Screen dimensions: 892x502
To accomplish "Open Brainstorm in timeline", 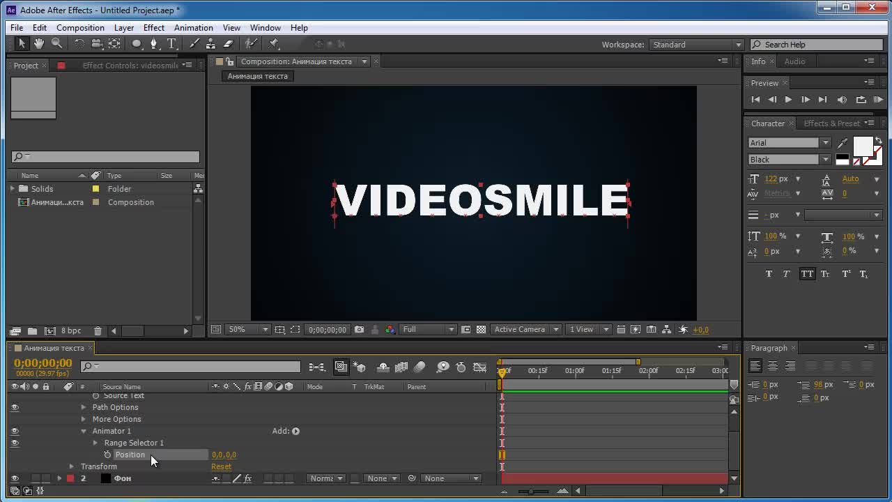I will tap(443, 367).
